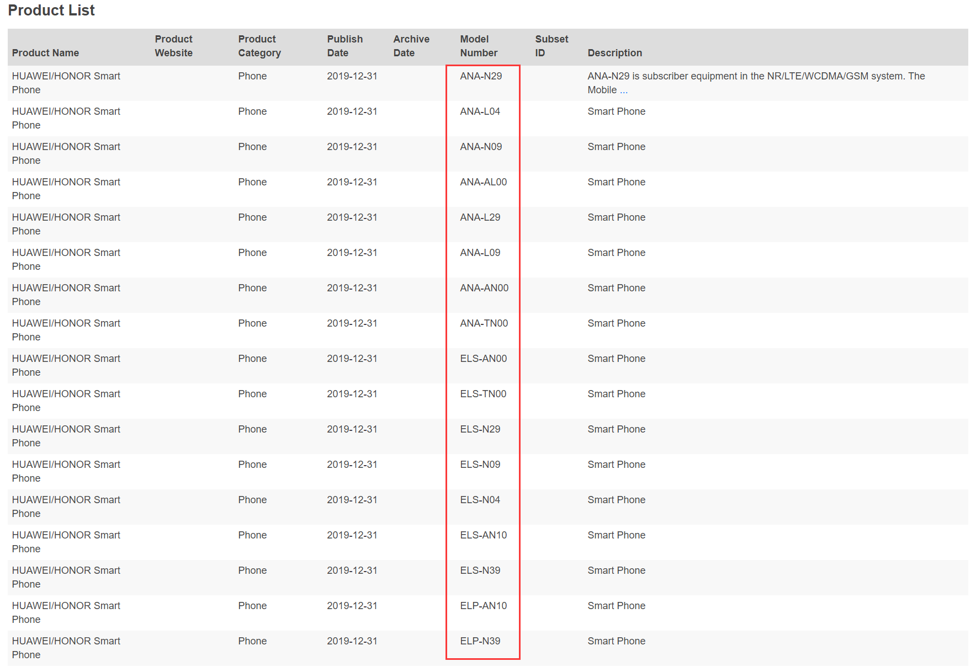
Task: Select model number ELS-N04
Action: (x=480, y=500)
